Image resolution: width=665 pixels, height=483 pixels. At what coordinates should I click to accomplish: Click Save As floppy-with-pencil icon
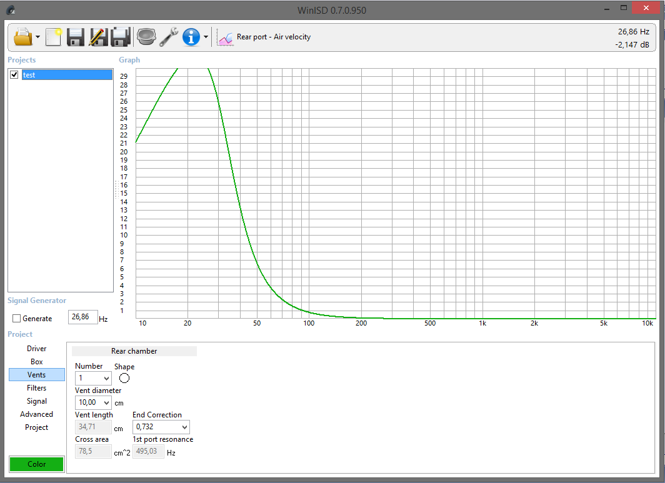(98, 37)
